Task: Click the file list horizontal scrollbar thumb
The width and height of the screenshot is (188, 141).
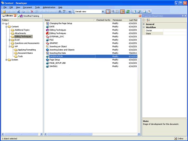Action: pos(70,134)
